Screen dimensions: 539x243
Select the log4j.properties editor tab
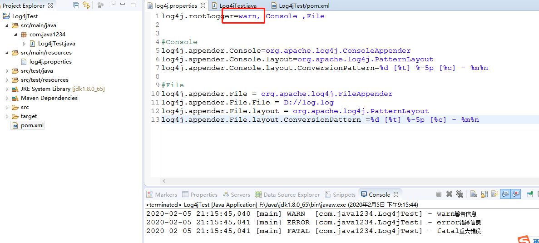point(177,5)
